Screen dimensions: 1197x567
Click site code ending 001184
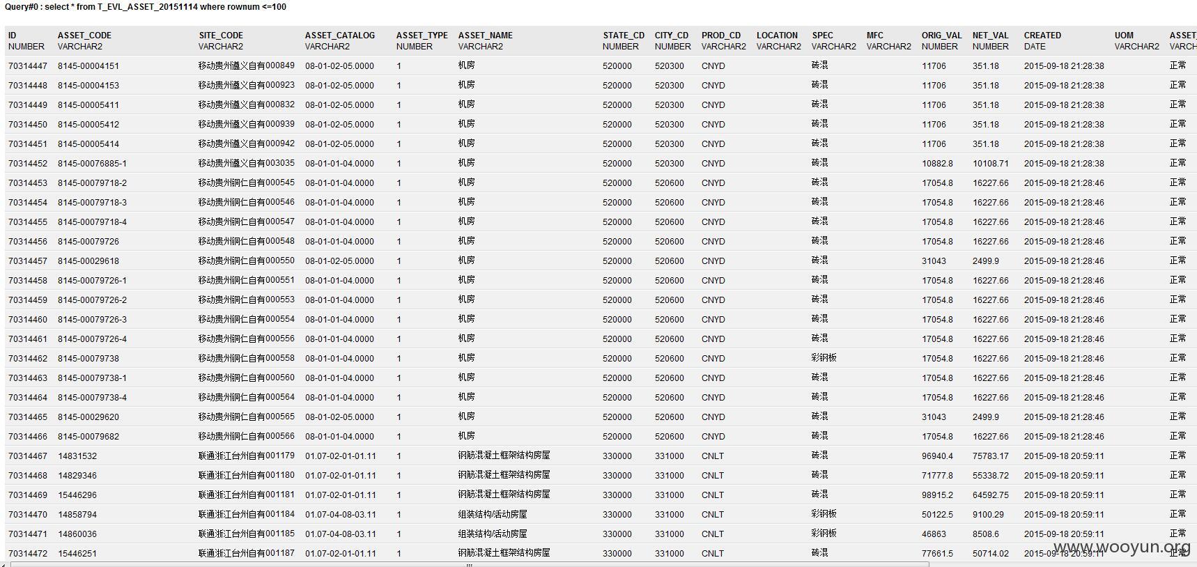[247, 514]
